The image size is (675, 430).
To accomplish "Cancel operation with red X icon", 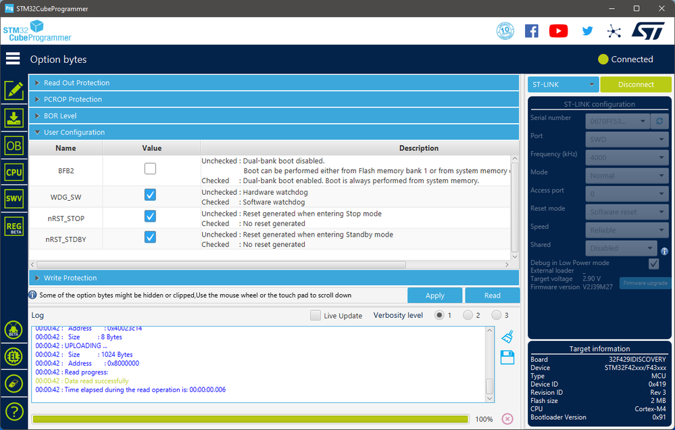I will 507,419.
